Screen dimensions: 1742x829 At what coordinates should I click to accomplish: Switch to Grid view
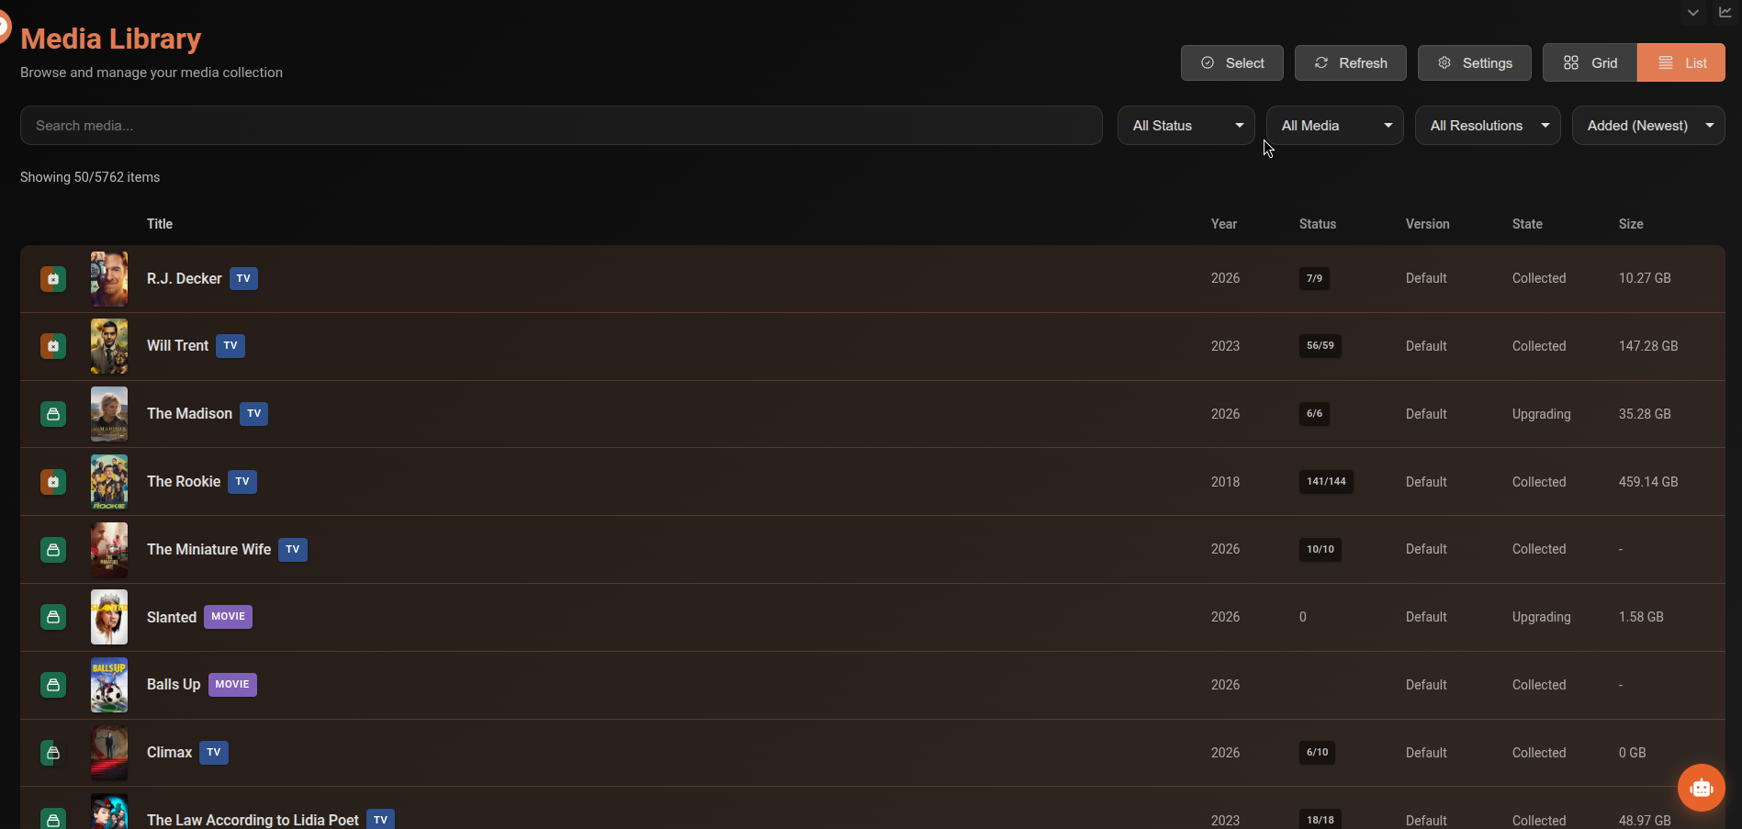click(x=1590, y=63)
